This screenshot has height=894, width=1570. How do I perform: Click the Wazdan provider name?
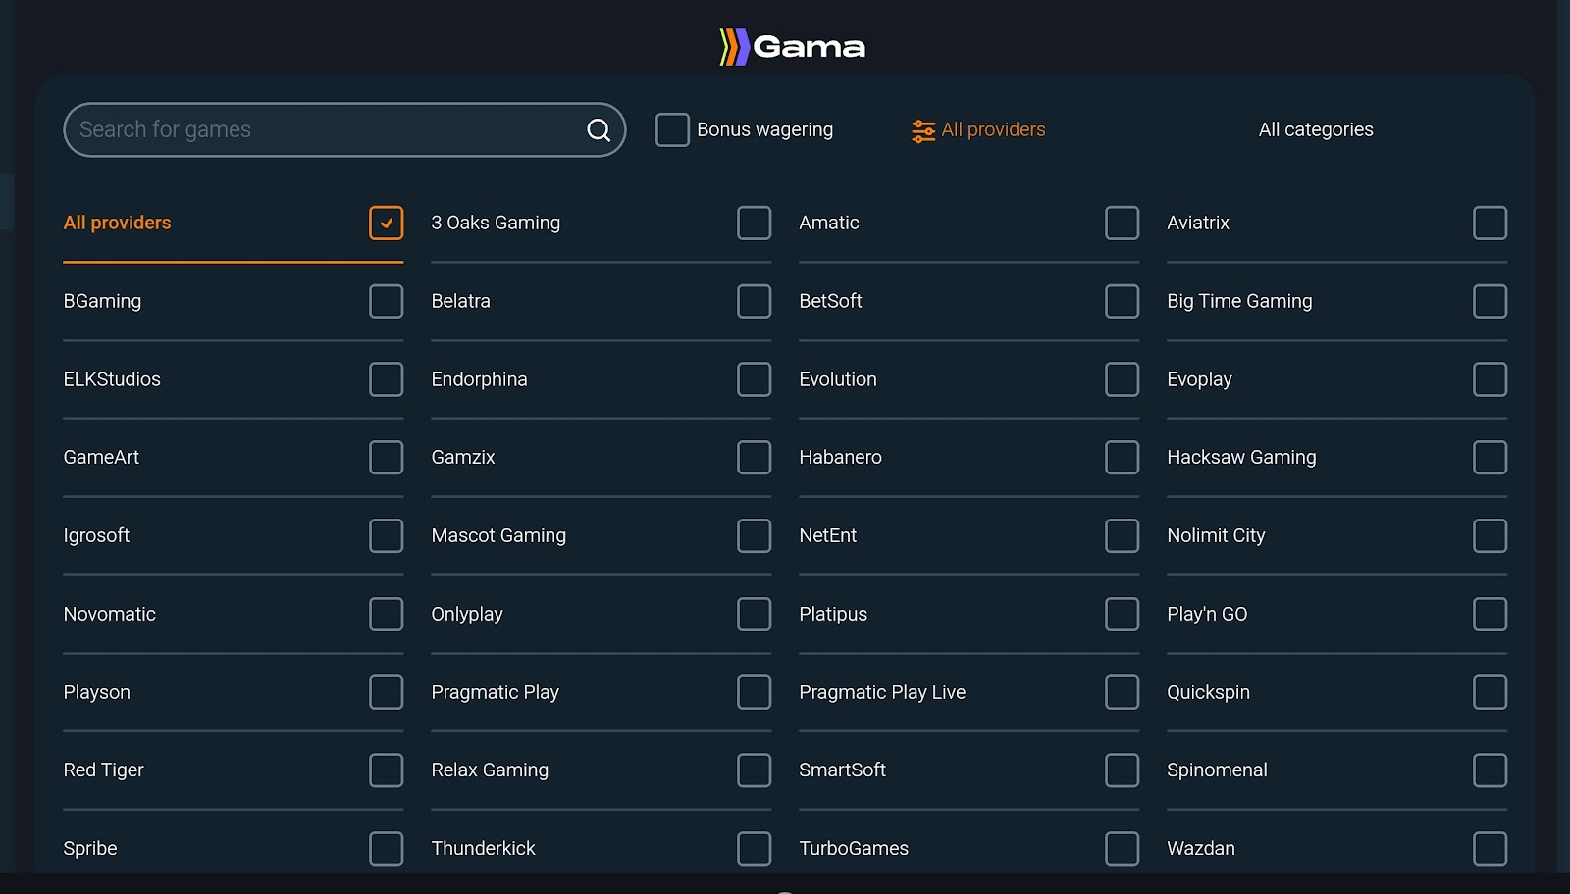tap(1201, 849)
